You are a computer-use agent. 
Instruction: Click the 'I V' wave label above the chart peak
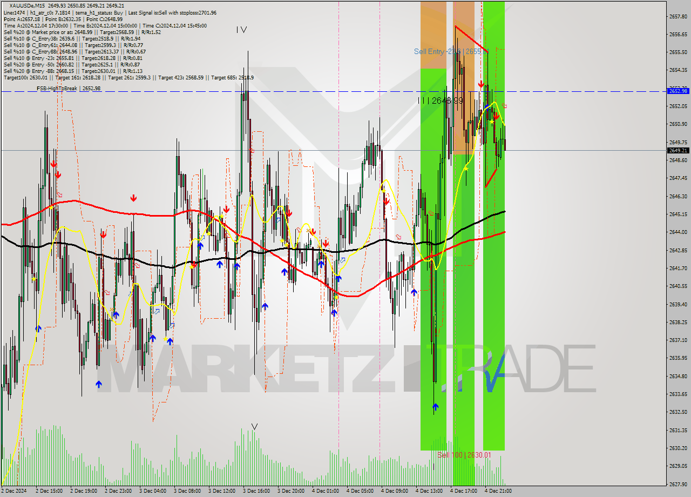pos(241,30)
